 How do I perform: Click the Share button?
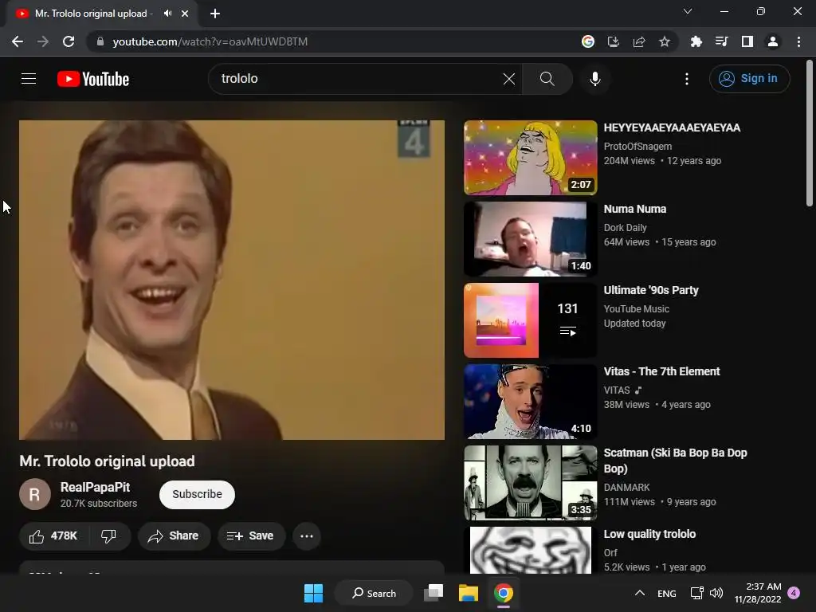coord(174,536)
